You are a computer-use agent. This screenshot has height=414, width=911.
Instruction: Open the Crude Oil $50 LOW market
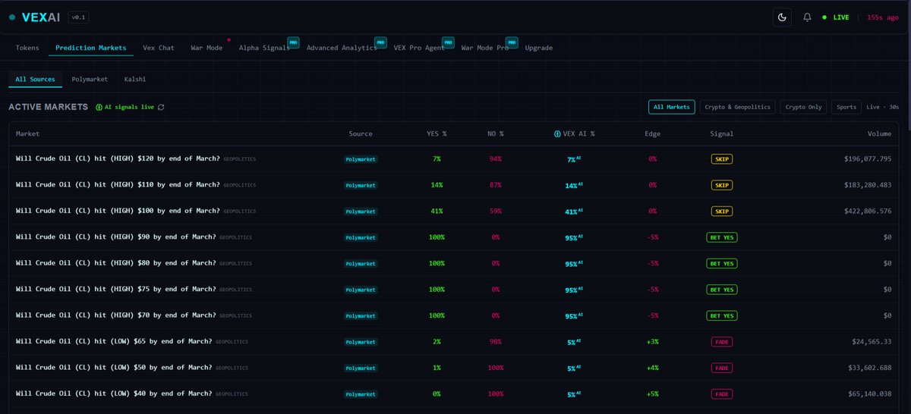tap(113, 367)
